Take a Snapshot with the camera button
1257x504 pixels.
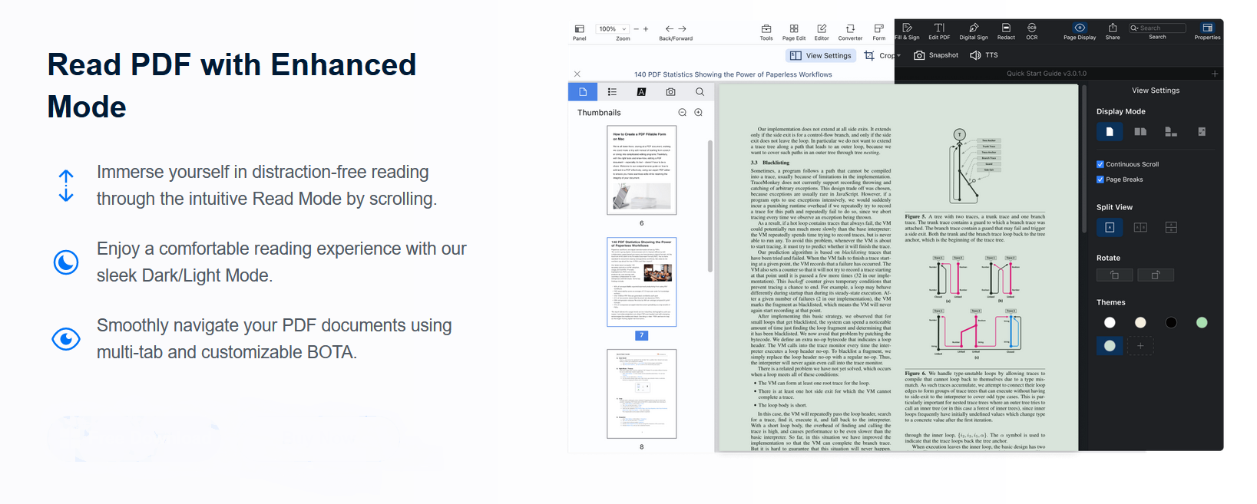[x=936, y=55]
